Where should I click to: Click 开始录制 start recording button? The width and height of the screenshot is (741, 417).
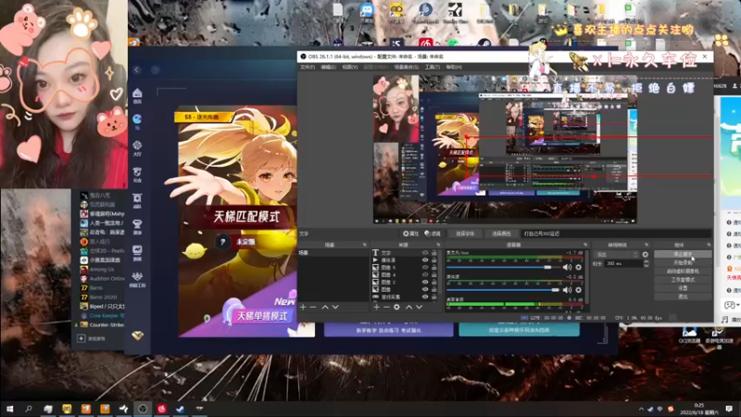[x=683, y=263]
